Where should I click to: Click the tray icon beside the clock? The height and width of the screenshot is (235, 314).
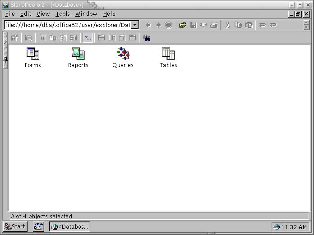coord(277,227)
